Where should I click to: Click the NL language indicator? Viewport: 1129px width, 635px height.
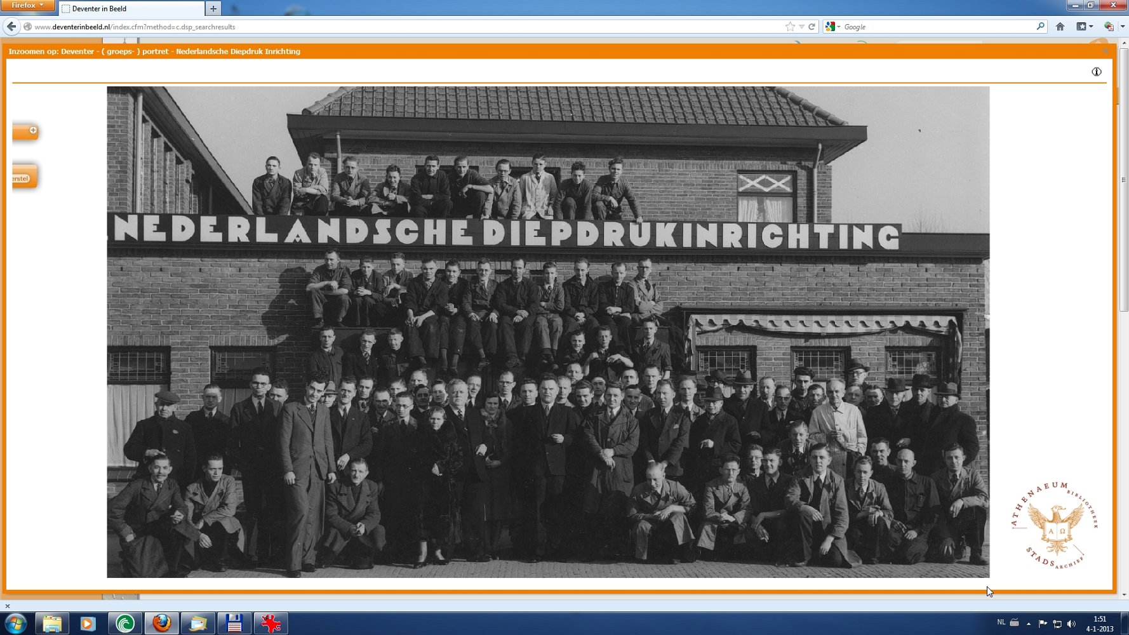pyautogui.click(x=1001, y=622)
